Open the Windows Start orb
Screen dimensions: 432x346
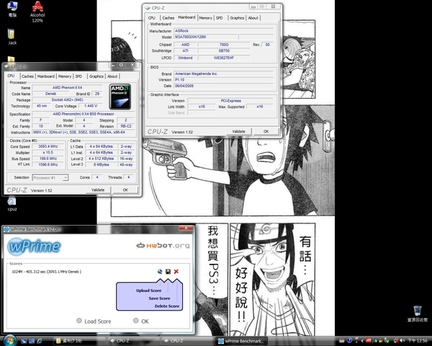[9, 340]
